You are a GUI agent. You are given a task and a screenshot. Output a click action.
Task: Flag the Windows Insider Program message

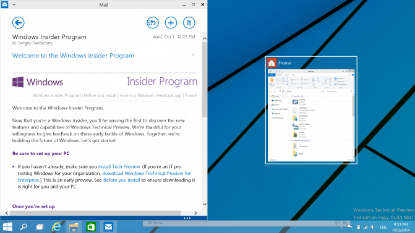coord(193,55)
